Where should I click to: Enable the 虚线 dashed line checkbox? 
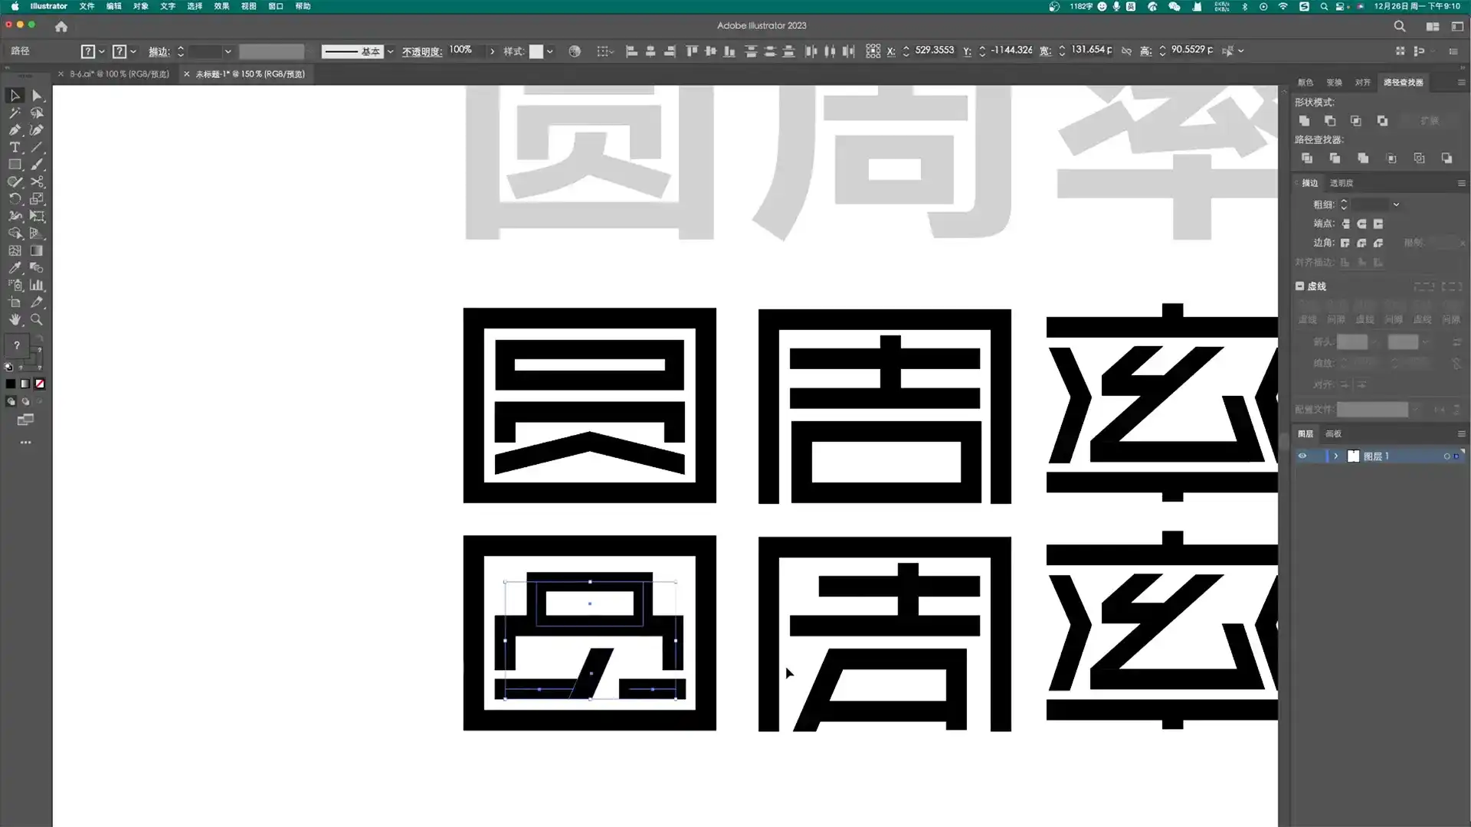pyautogui.click(x=1299, y=286)
